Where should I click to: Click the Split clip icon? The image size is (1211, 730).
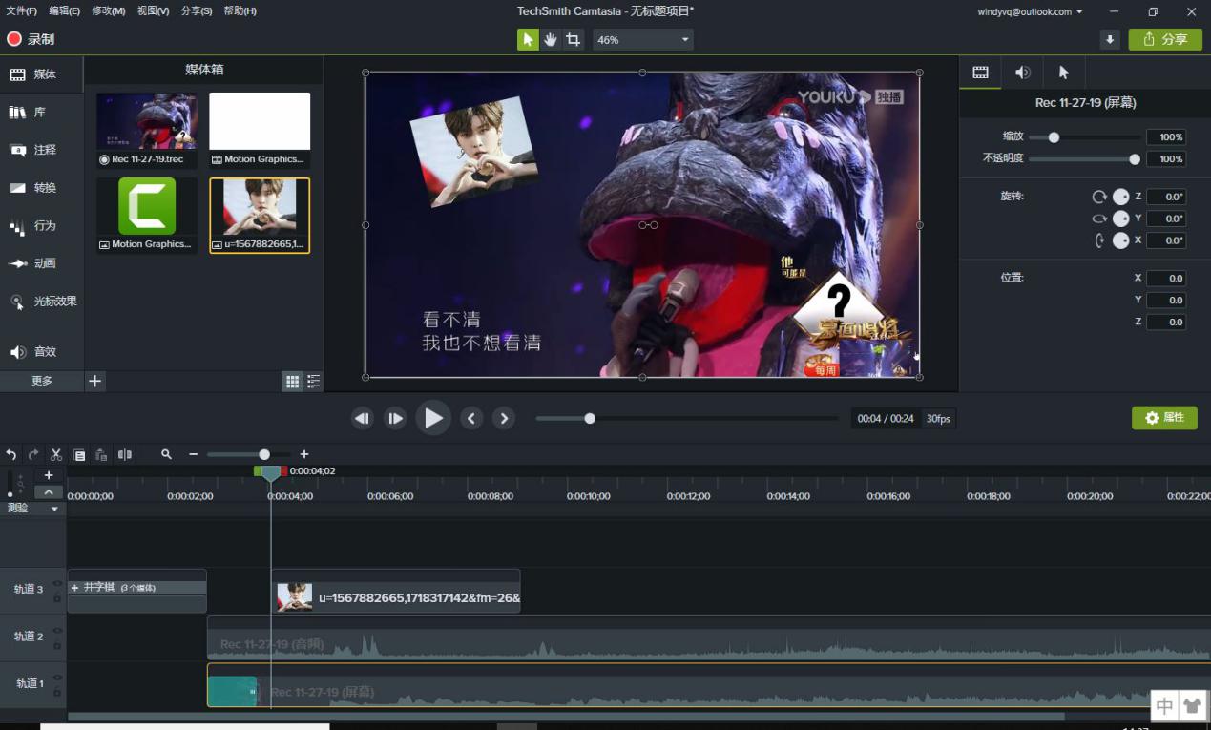[x=125, y=455]
